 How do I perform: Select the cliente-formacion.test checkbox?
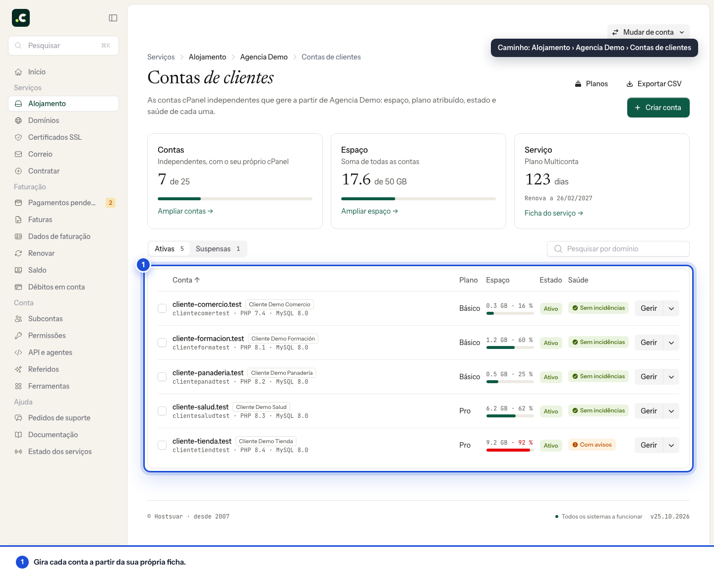[x=162, y=343]
